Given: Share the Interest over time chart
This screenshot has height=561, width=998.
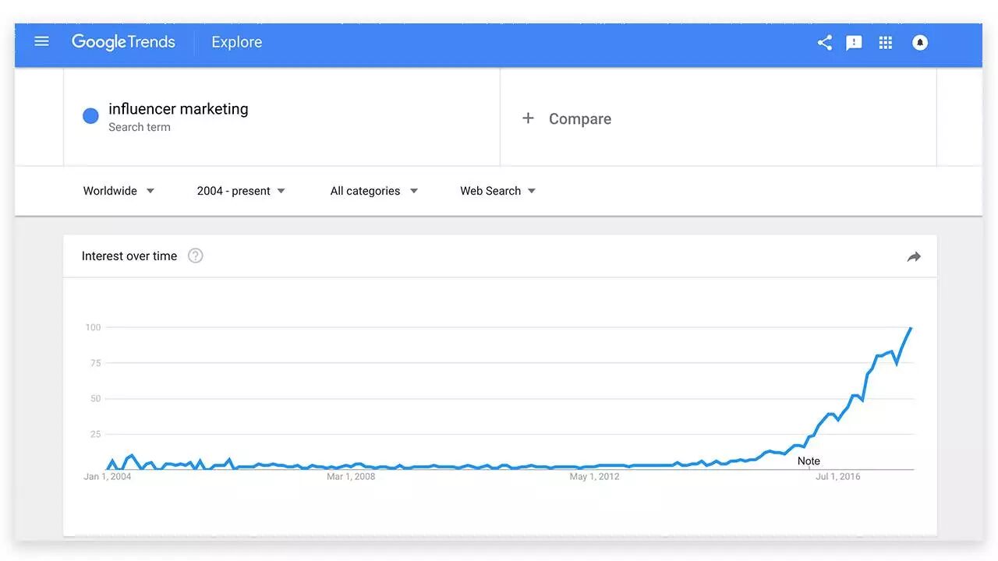Looking at the screenshot, I should coord(914,256).
